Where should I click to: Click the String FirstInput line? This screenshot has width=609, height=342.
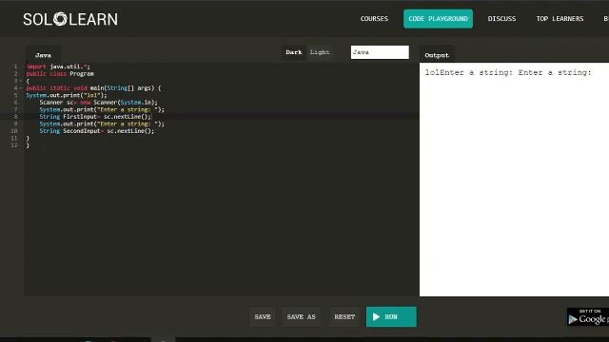point(95,117)
